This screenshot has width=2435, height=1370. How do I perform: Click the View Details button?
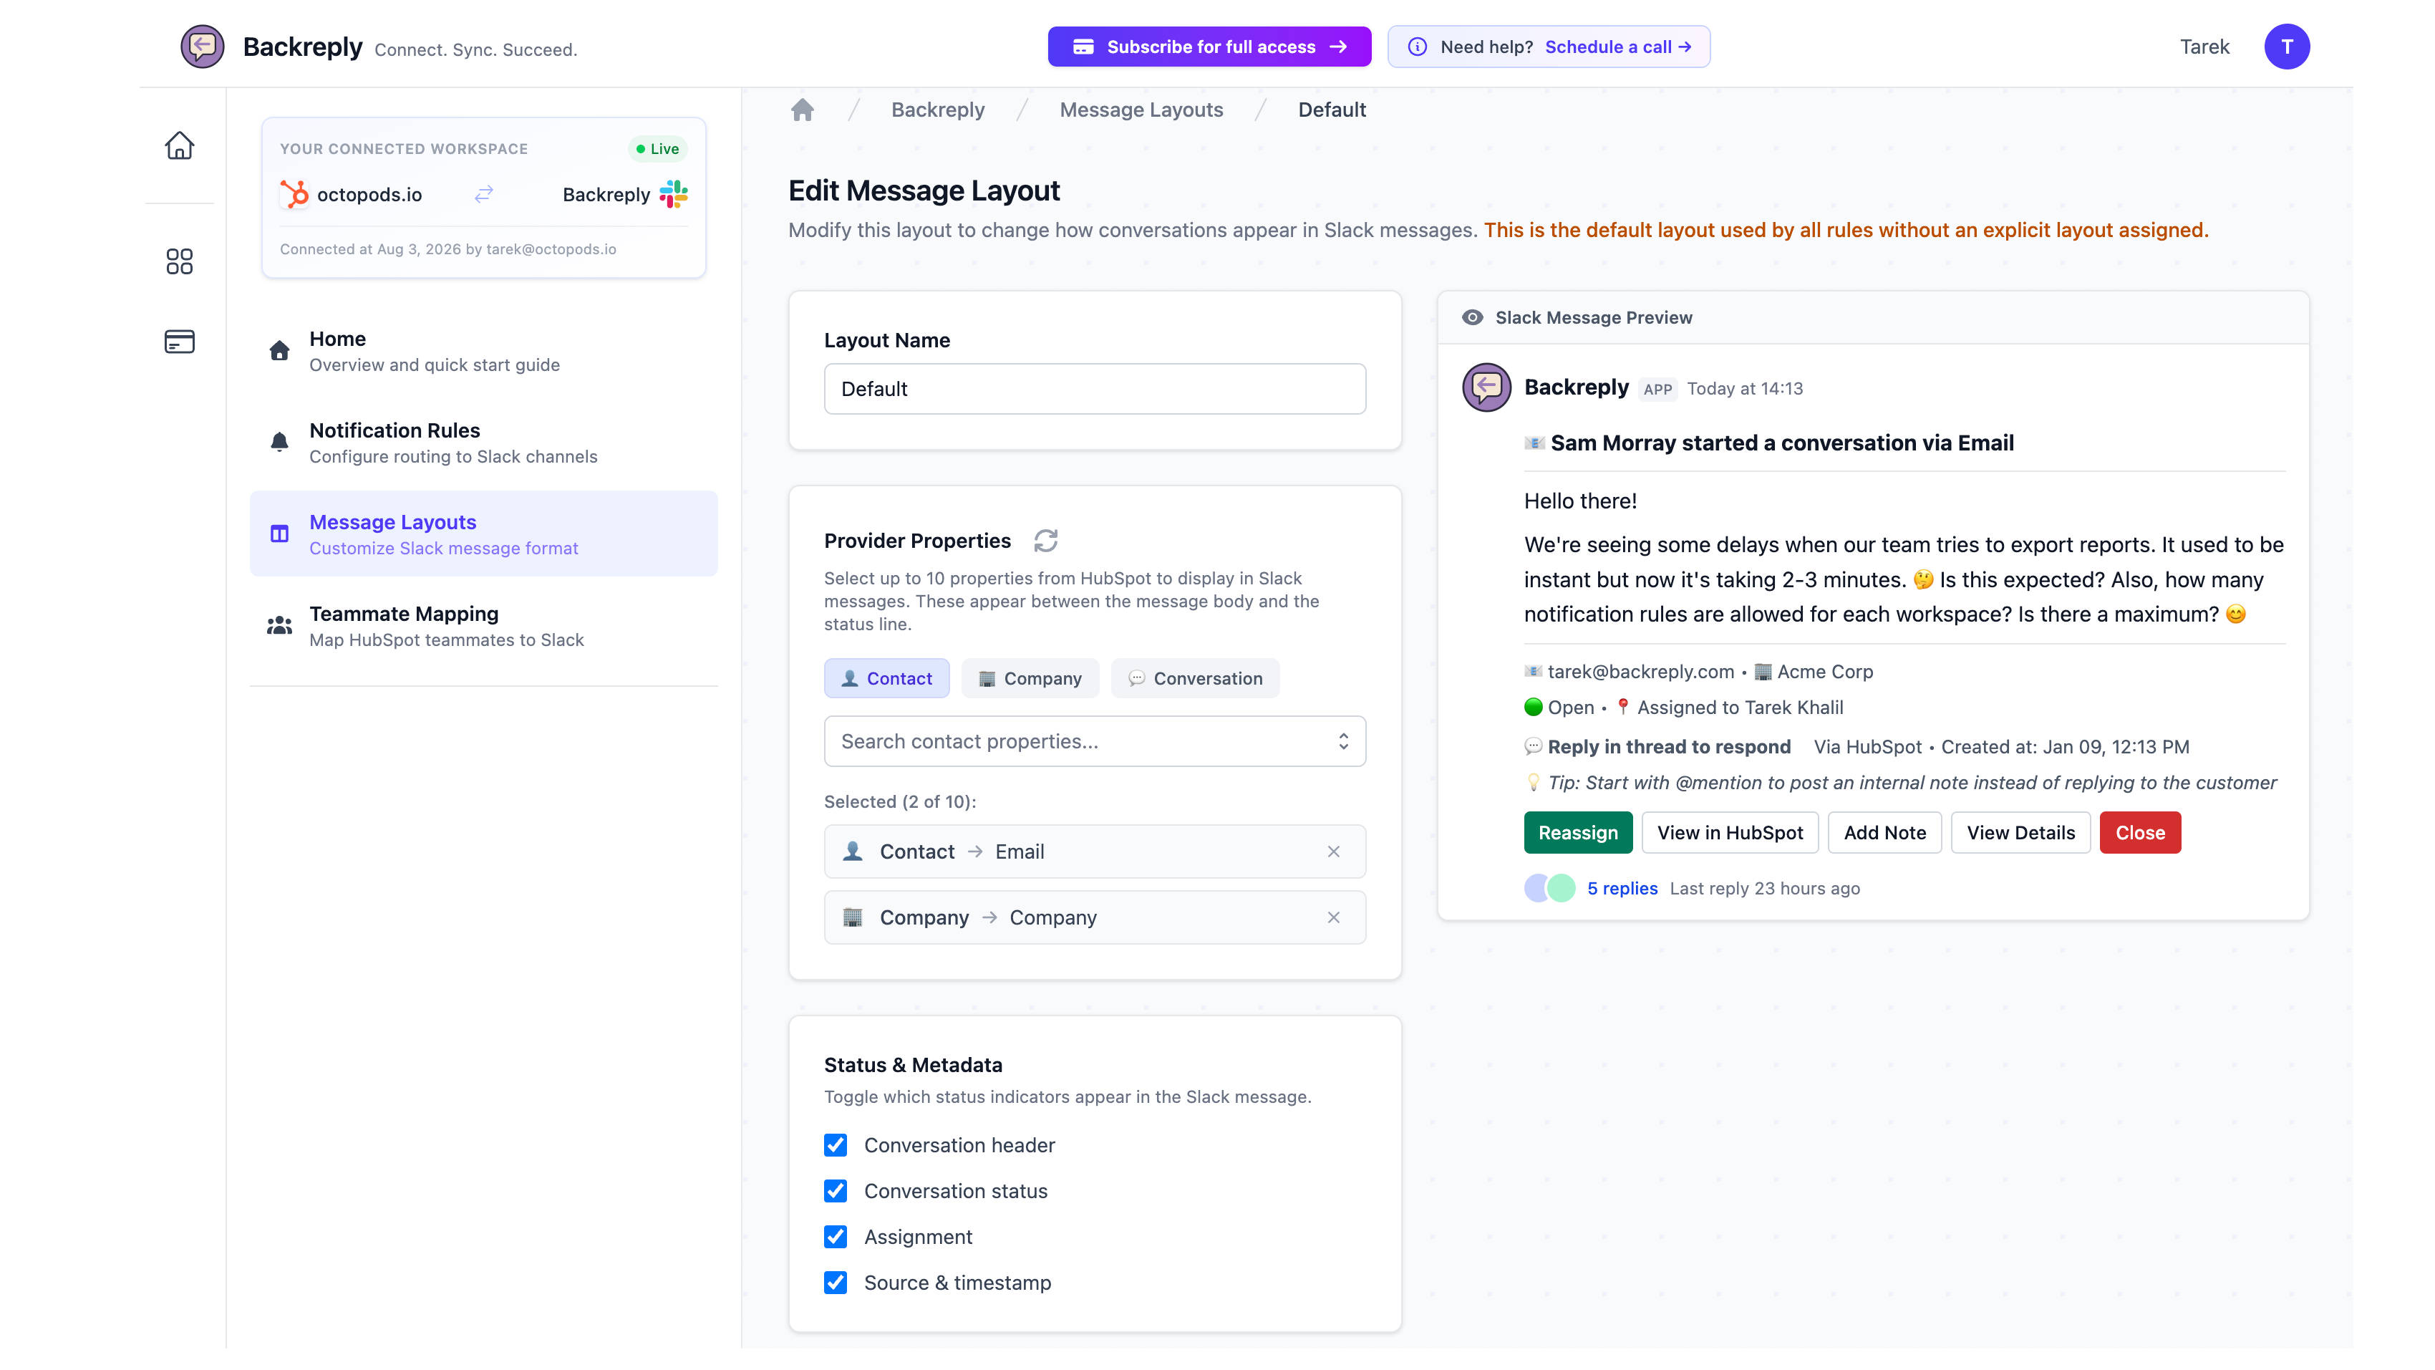click(x=2021, y=833)
